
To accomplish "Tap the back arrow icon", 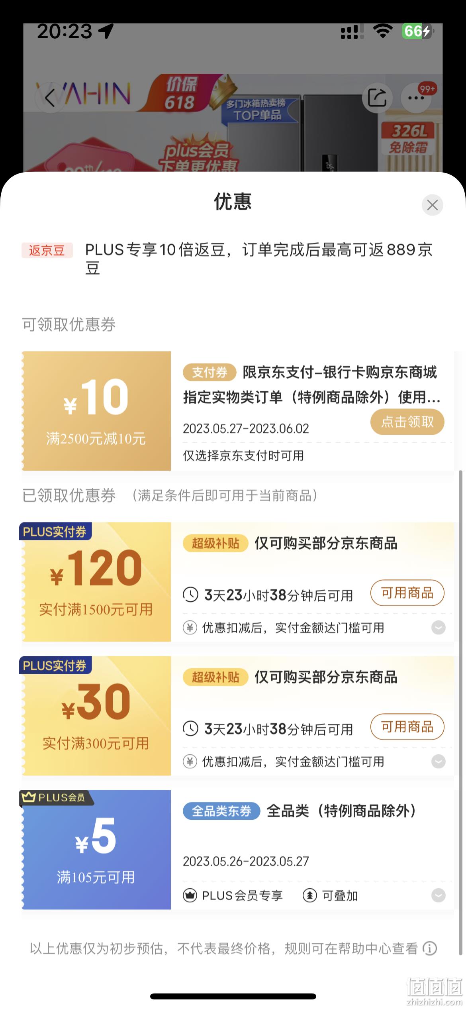I will (50, 98).
